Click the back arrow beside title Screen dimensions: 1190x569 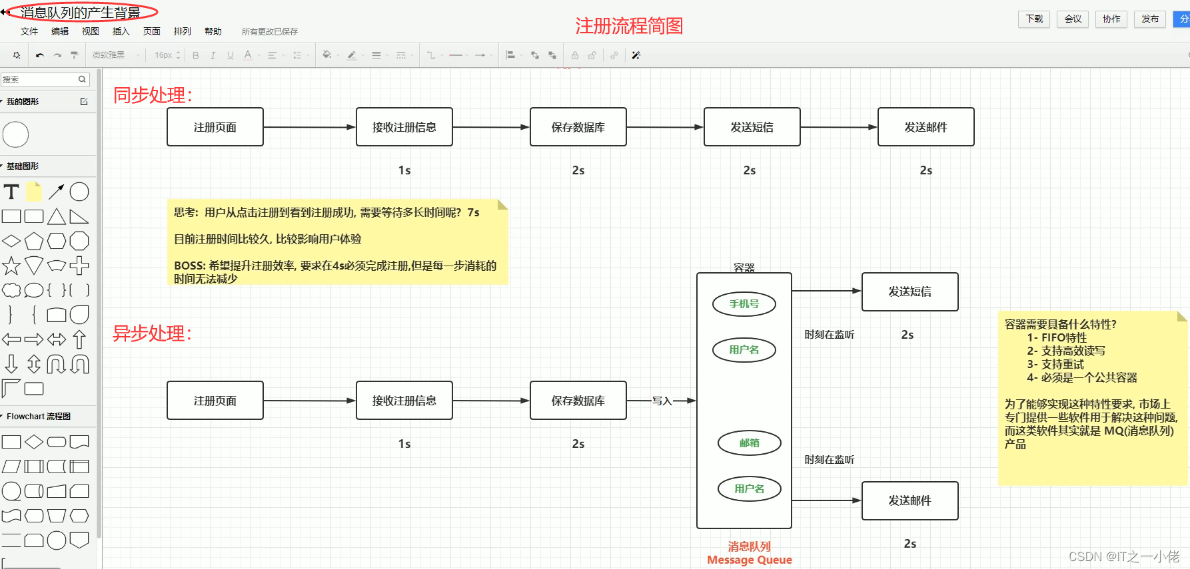[5, 12]
